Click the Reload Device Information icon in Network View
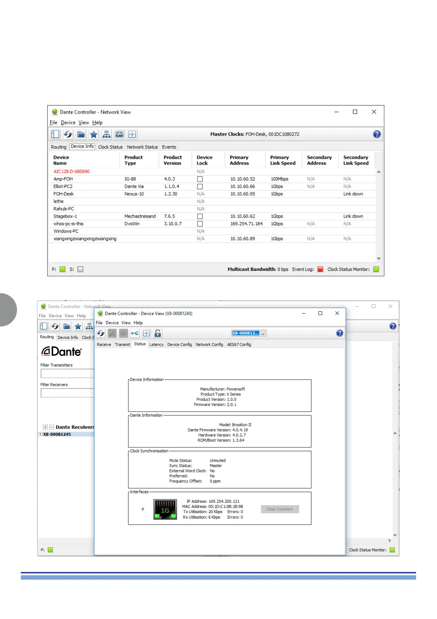This screenshot has height=619, width=437. (68, 135)
